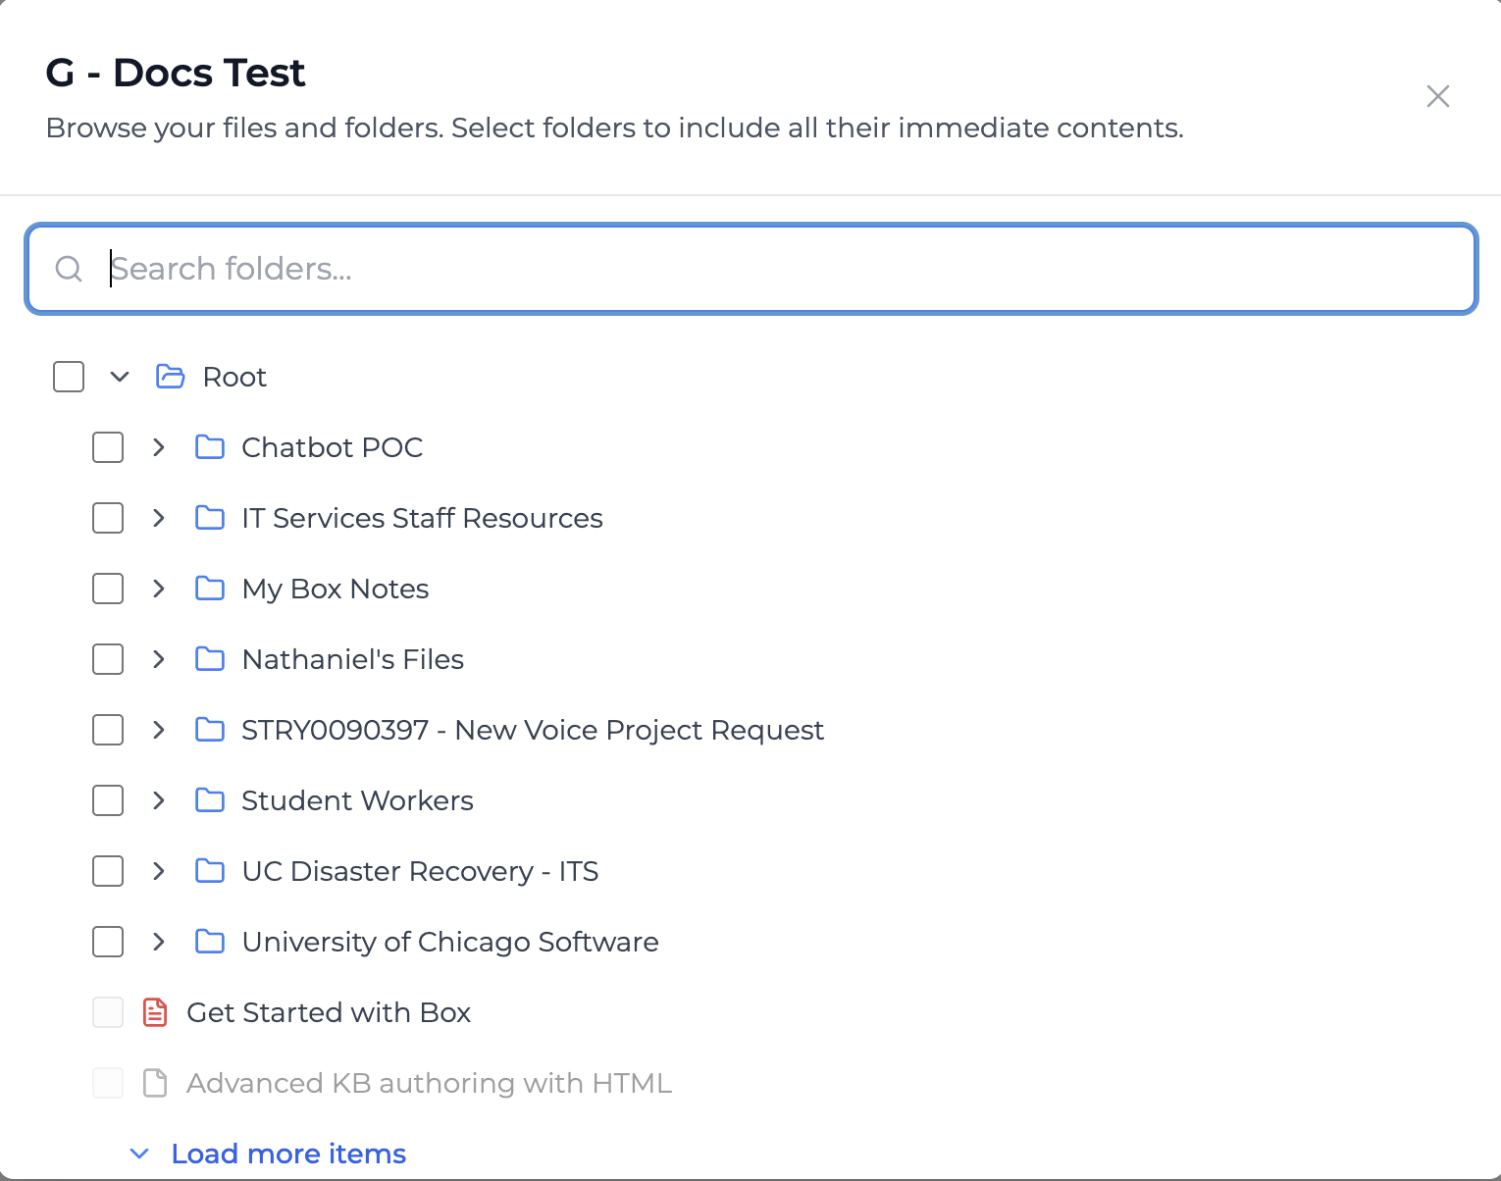Click the open folder icon beside Root

click(x=171, y=377)
